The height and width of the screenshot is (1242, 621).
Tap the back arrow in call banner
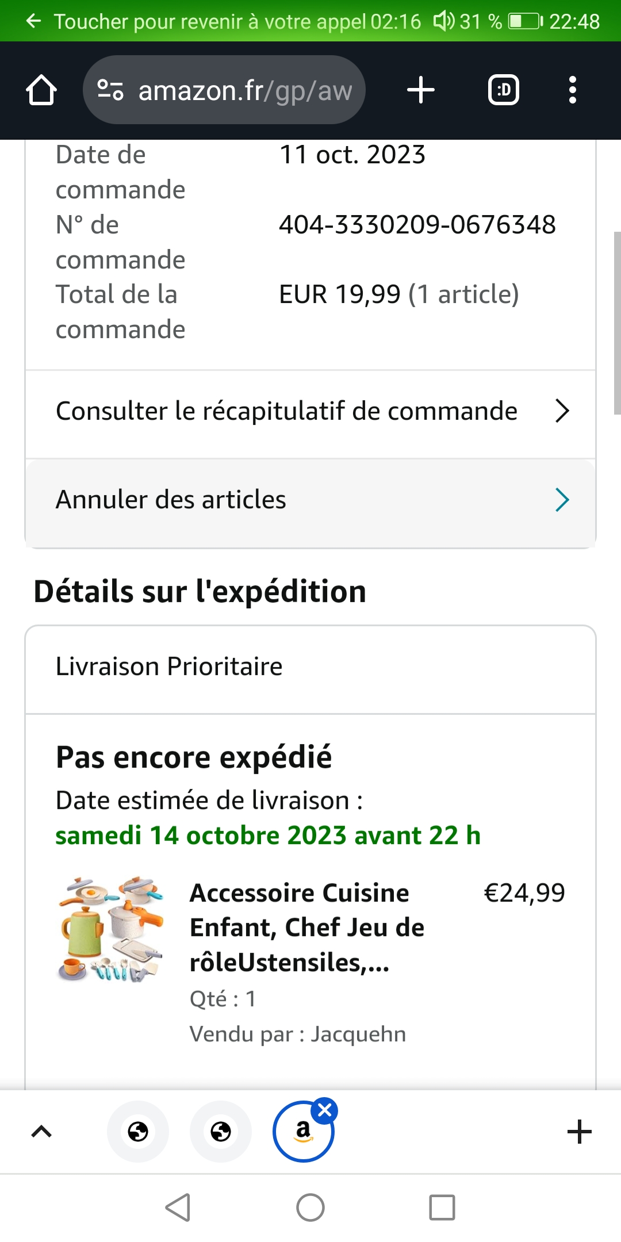(34, 21)
